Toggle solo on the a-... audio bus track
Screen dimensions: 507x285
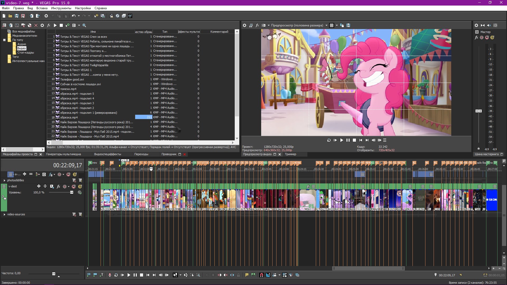pyautogui.click(x=75, y=174)
